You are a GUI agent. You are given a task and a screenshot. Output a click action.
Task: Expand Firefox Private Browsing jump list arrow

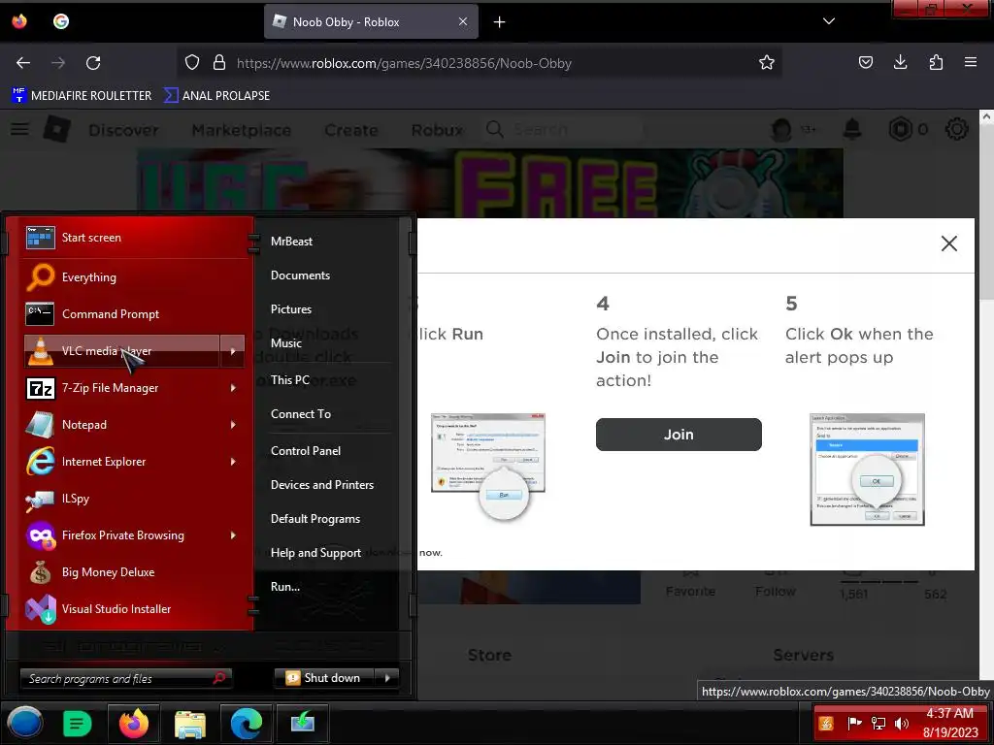233,535
